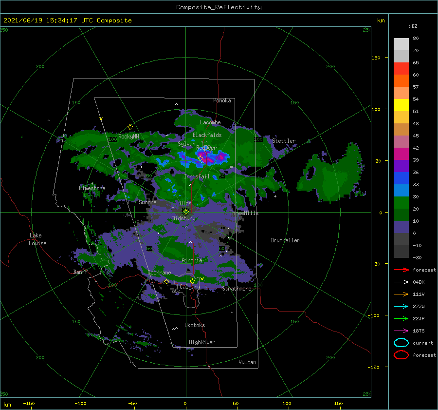This screenshot has width=438, height=410.
Task: Select the yellow diamond marker under RedDeer
Action: coord(200,158)
